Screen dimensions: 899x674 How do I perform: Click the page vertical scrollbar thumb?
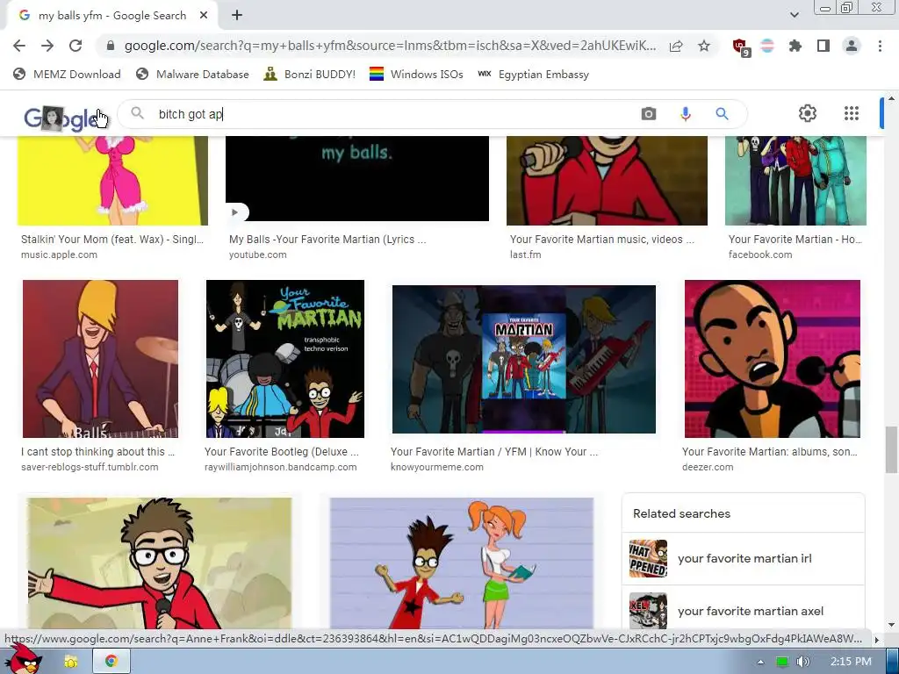coord(891,449)
